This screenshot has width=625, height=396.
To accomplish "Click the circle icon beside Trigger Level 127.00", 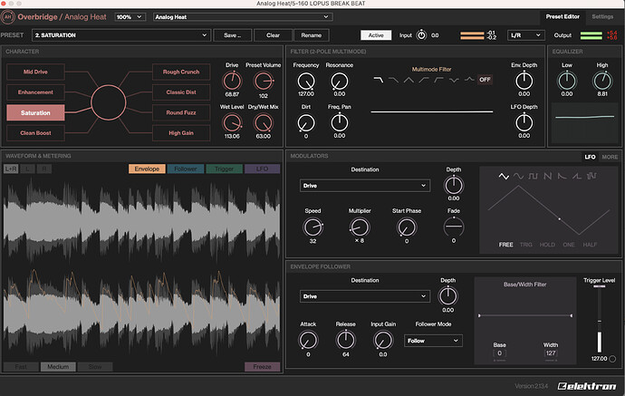I will [x=612, y=359].
